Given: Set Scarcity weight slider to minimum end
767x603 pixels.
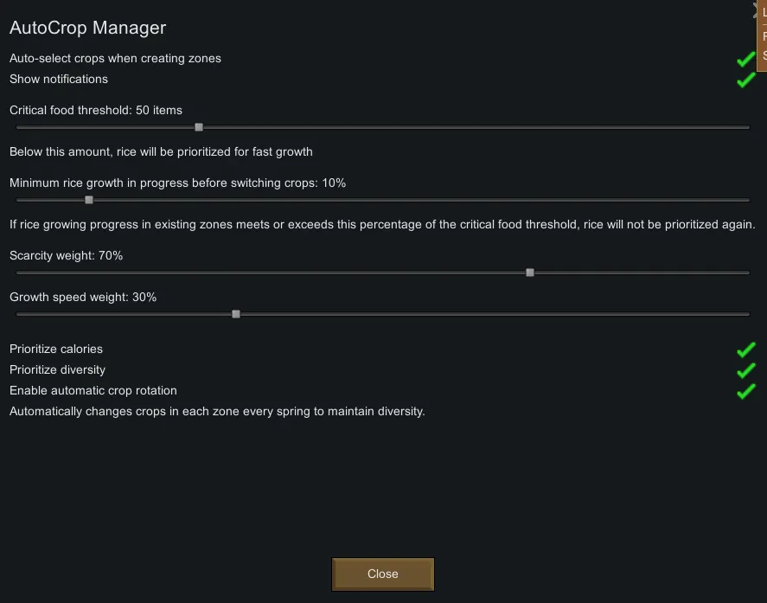Looking at the screenshot, I should tap(18, 273).
